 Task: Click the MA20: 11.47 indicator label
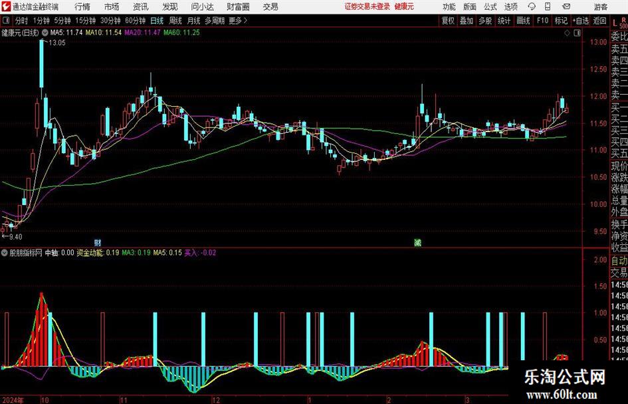[x=143, y=33]
